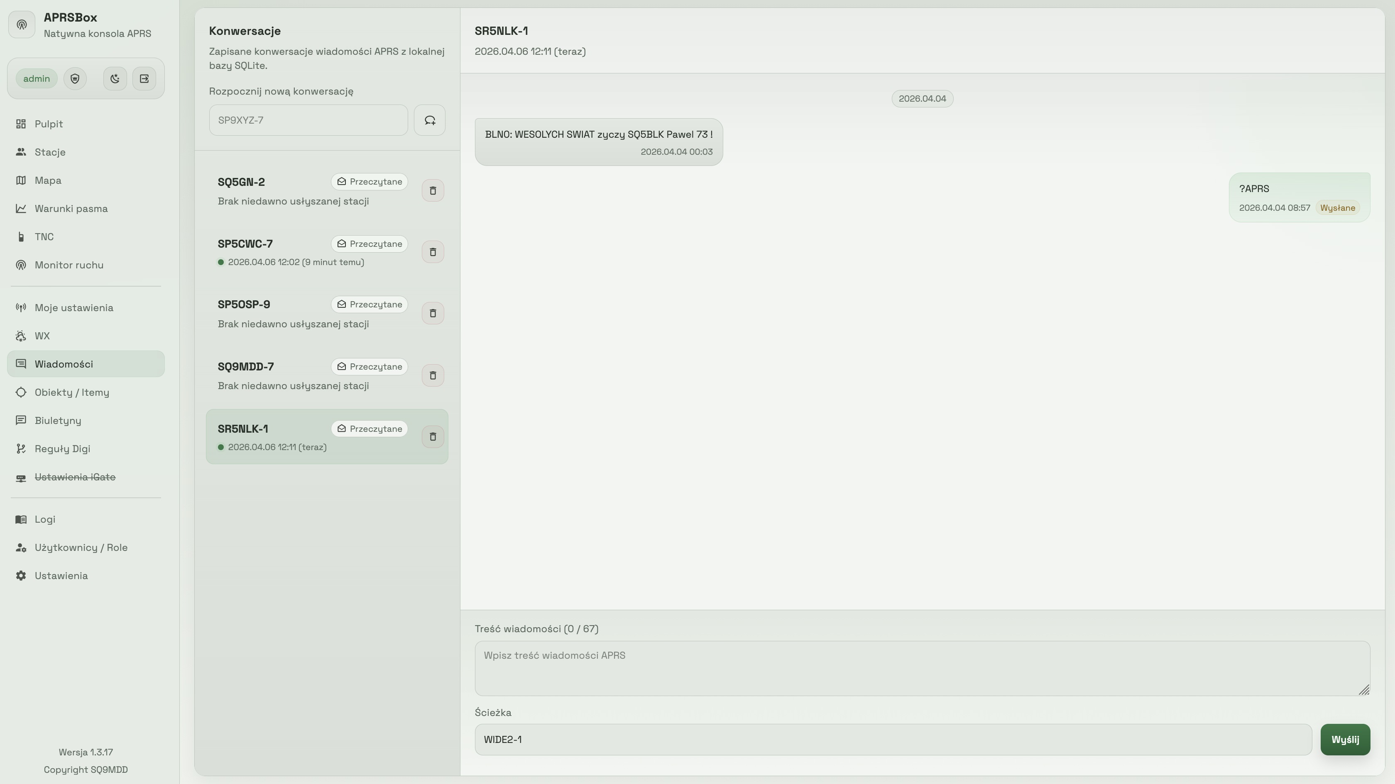Open Reguły Digi from sidebar

coord(62,448)
